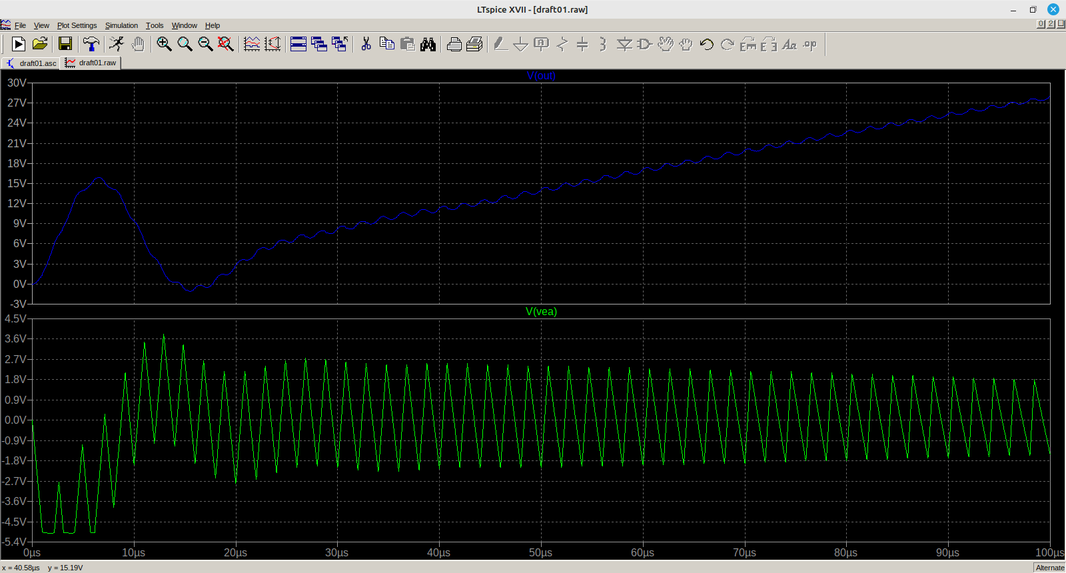Click the Print icon
This screenshot has height=573, width=1066.
point(454,44)
